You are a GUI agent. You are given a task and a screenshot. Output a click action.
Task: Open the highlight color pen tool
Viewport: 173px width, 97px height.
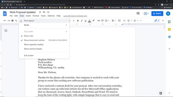[94, 20]
